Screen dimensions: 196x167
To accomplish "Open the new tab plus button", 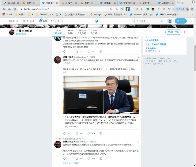I will tap(178, 2).
